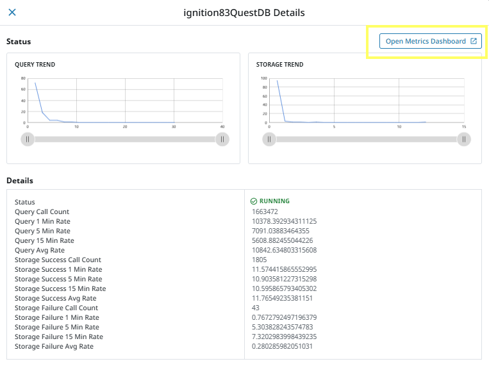This screenshot has width=489, height=366.
Task: Click right handle of Storage Trend range slider
Action: [x=464, y=139]
